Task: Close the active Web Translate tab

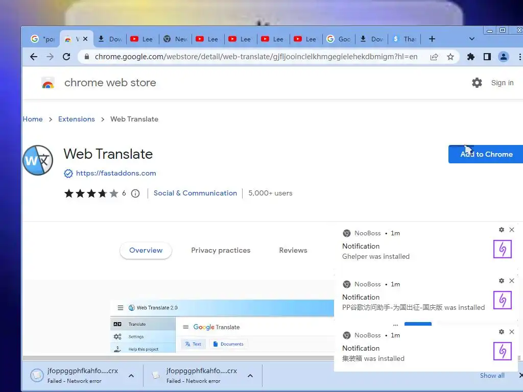Action: coord(85,39)
